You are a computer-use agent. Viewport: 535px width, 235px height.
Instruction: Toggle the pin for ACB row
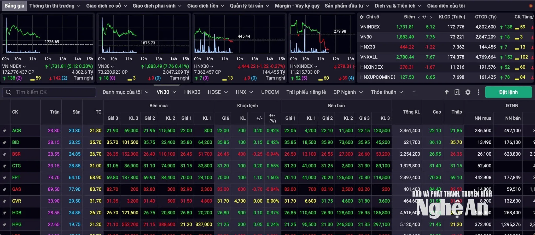tap(4, 131)
